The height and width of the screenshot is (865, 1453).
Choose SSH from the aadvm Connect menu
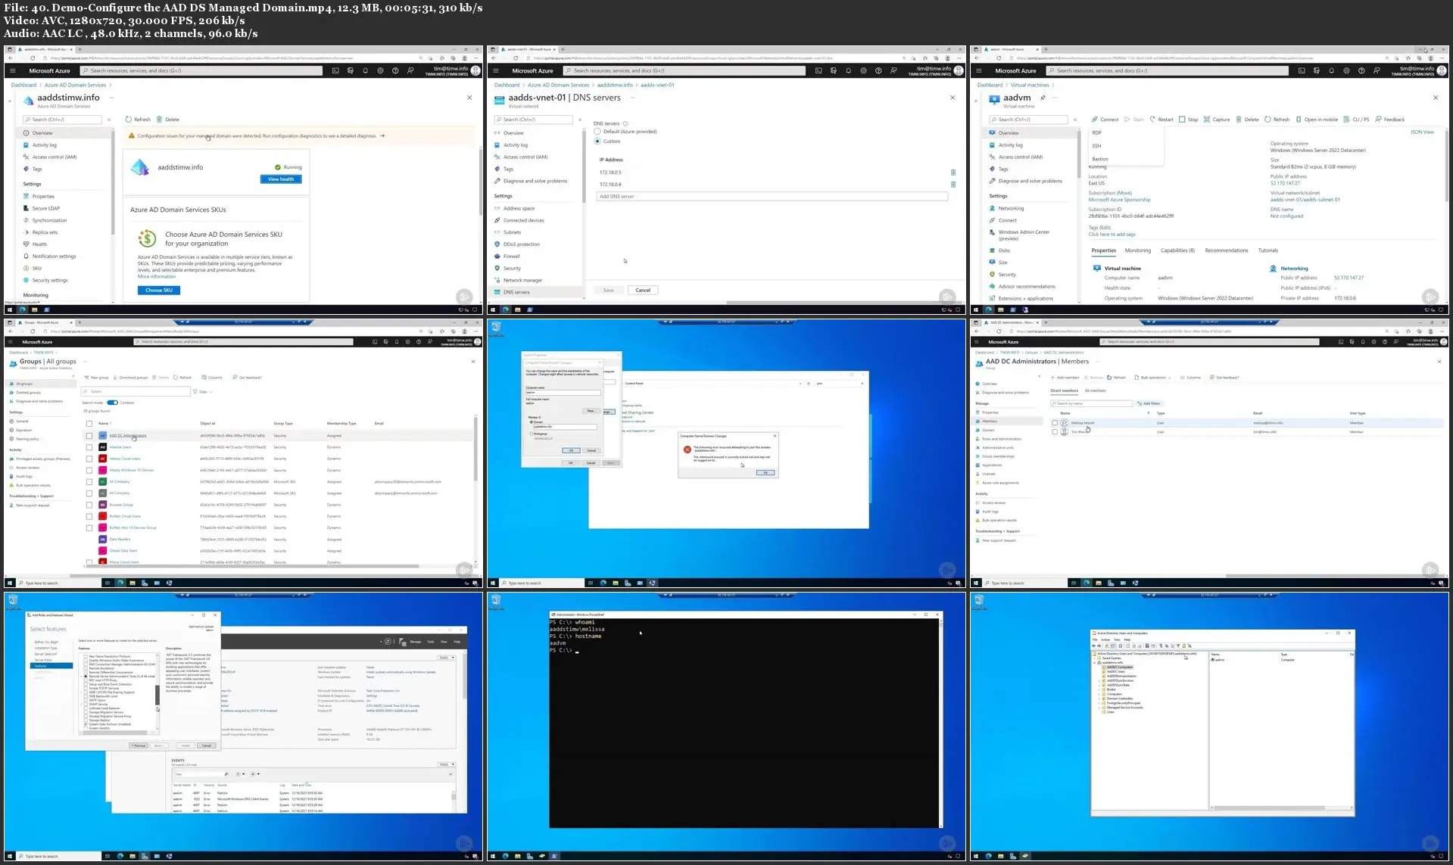[1097, 146]
